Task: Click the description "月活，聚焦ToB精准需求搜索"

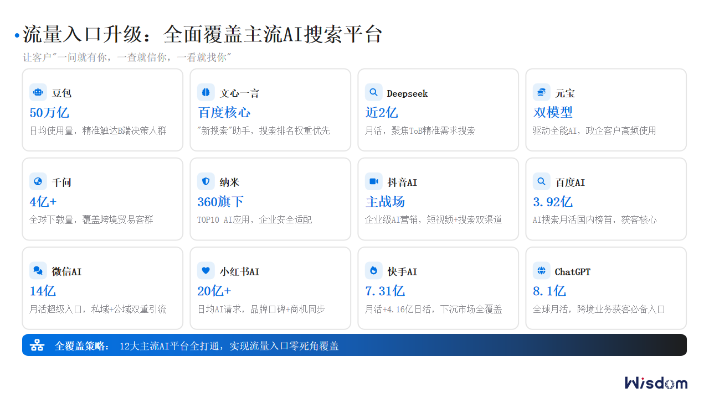Action: click(420, 131)
